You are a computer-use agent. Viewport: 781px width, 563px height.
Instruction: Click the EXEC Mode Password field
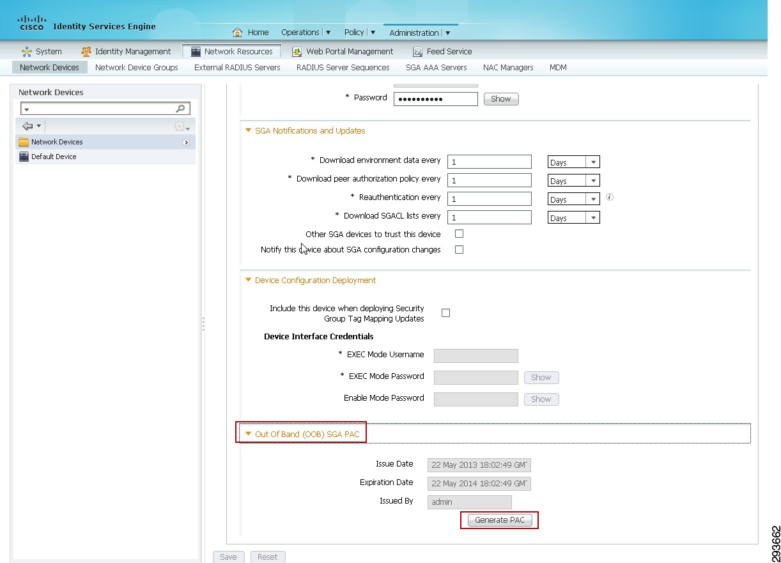point(476,378)
